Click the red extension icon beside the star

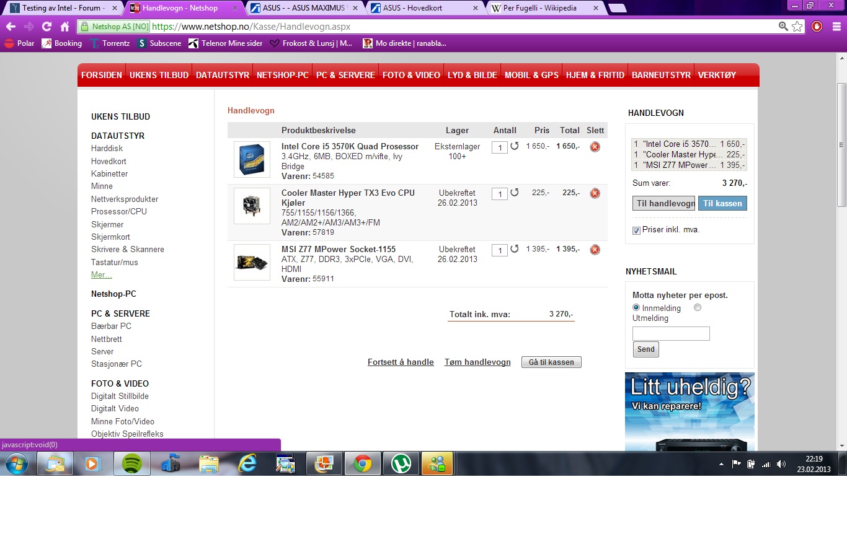[817, 27]
